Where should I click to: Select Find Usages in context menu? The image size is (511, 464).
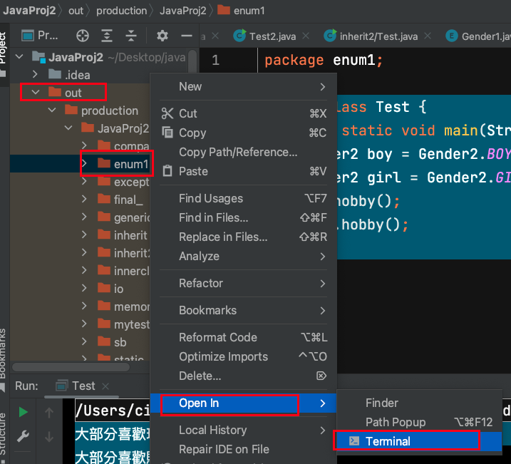(x=210, y=198)
